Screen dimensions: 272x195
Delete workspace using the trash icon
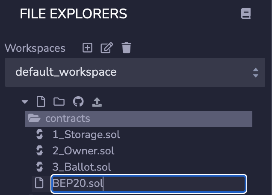pyautogui.click(x=126, y=48)
